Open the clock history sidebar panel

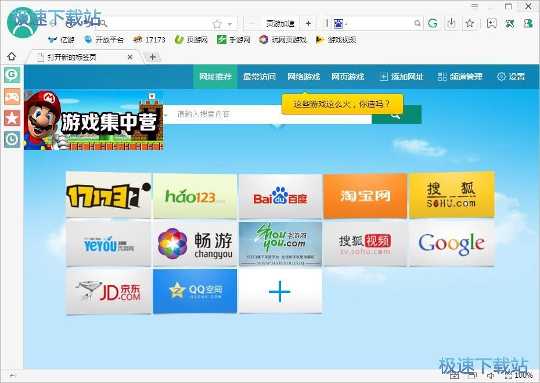(12, 139)
